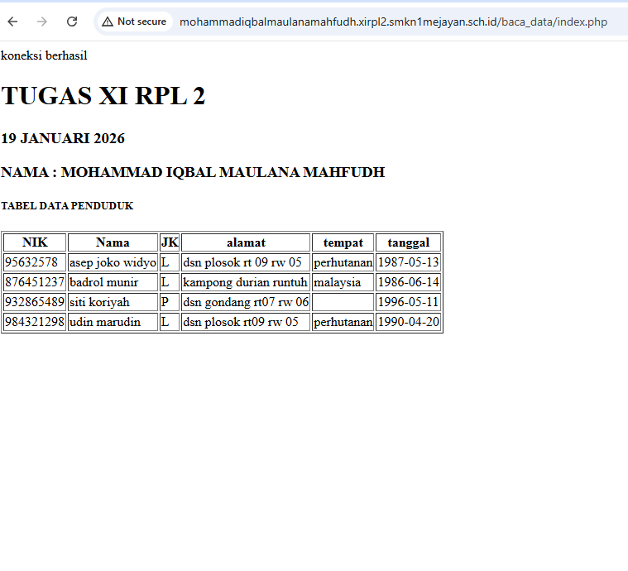Click the NIK column header

(x=35, y=242)
